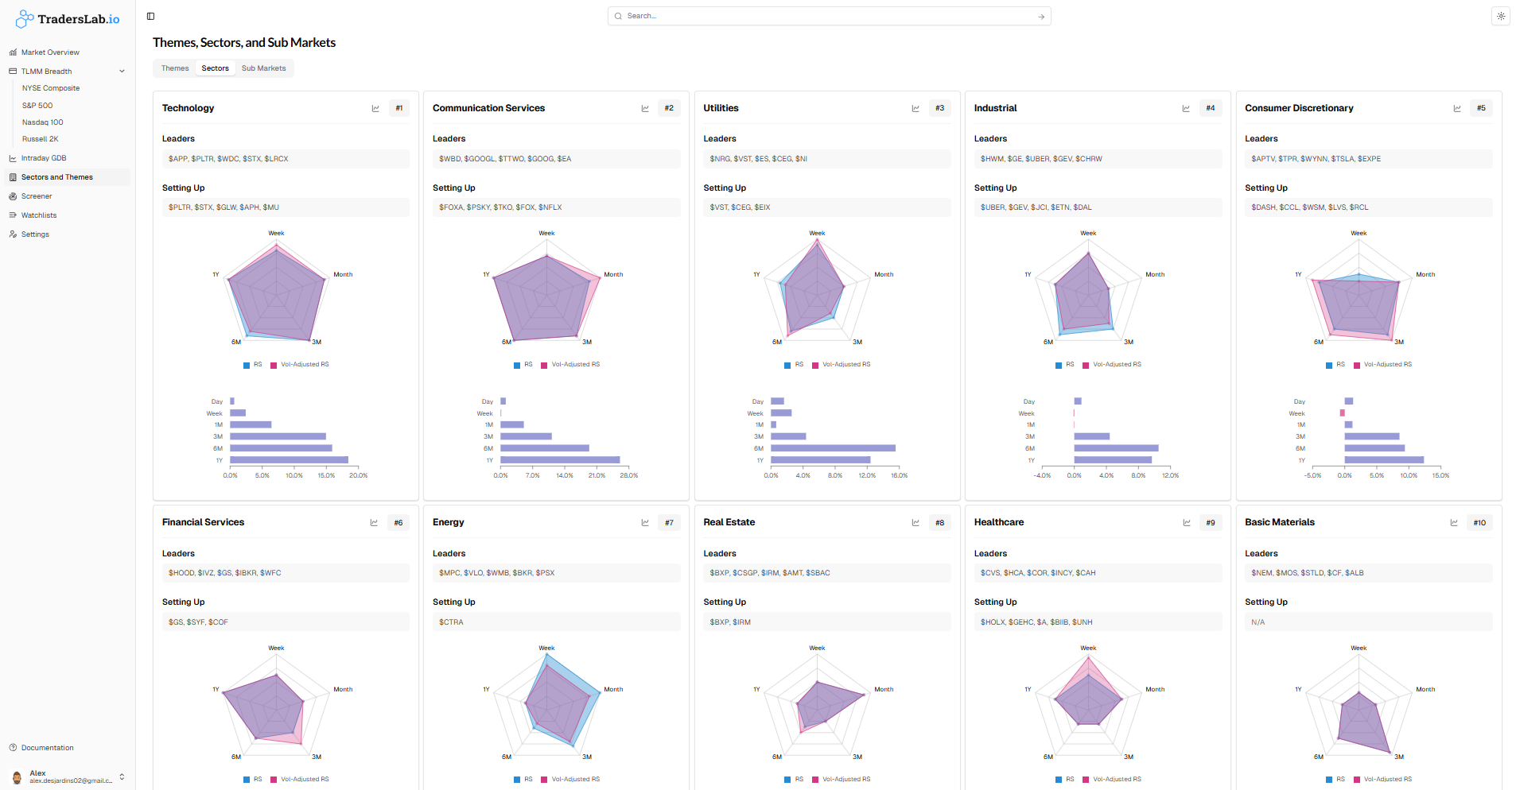Open S&P 500 breadth page
This screenshot has height=790, width=1516.
tap(37, 106)
